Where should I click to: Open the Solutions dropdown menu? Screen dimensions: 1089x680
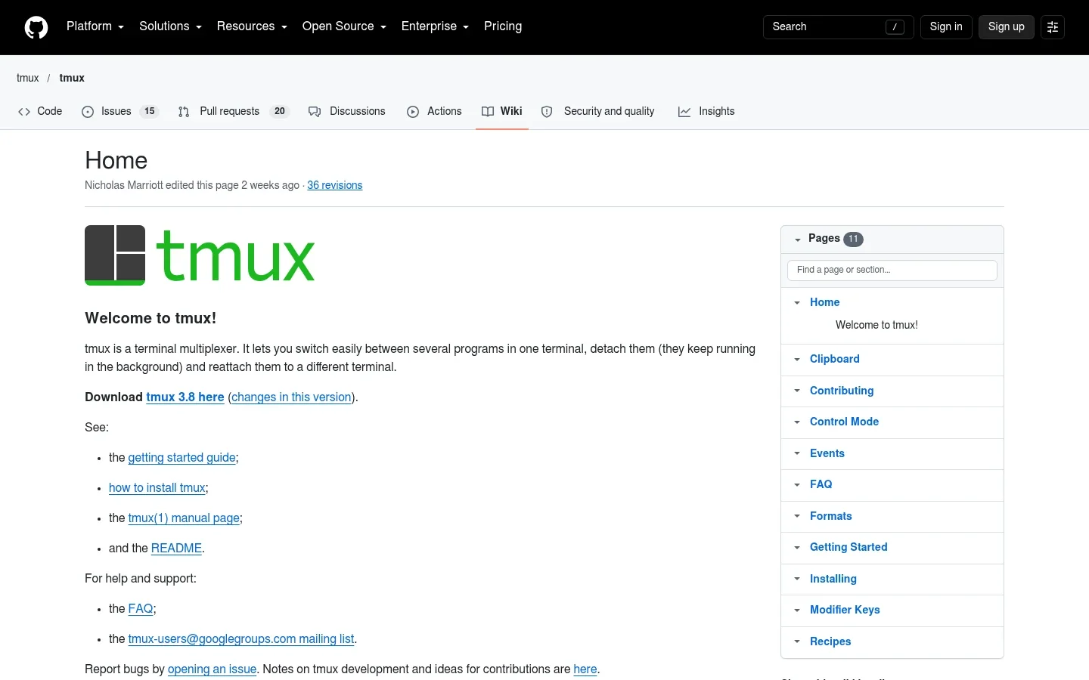point(170,26)
